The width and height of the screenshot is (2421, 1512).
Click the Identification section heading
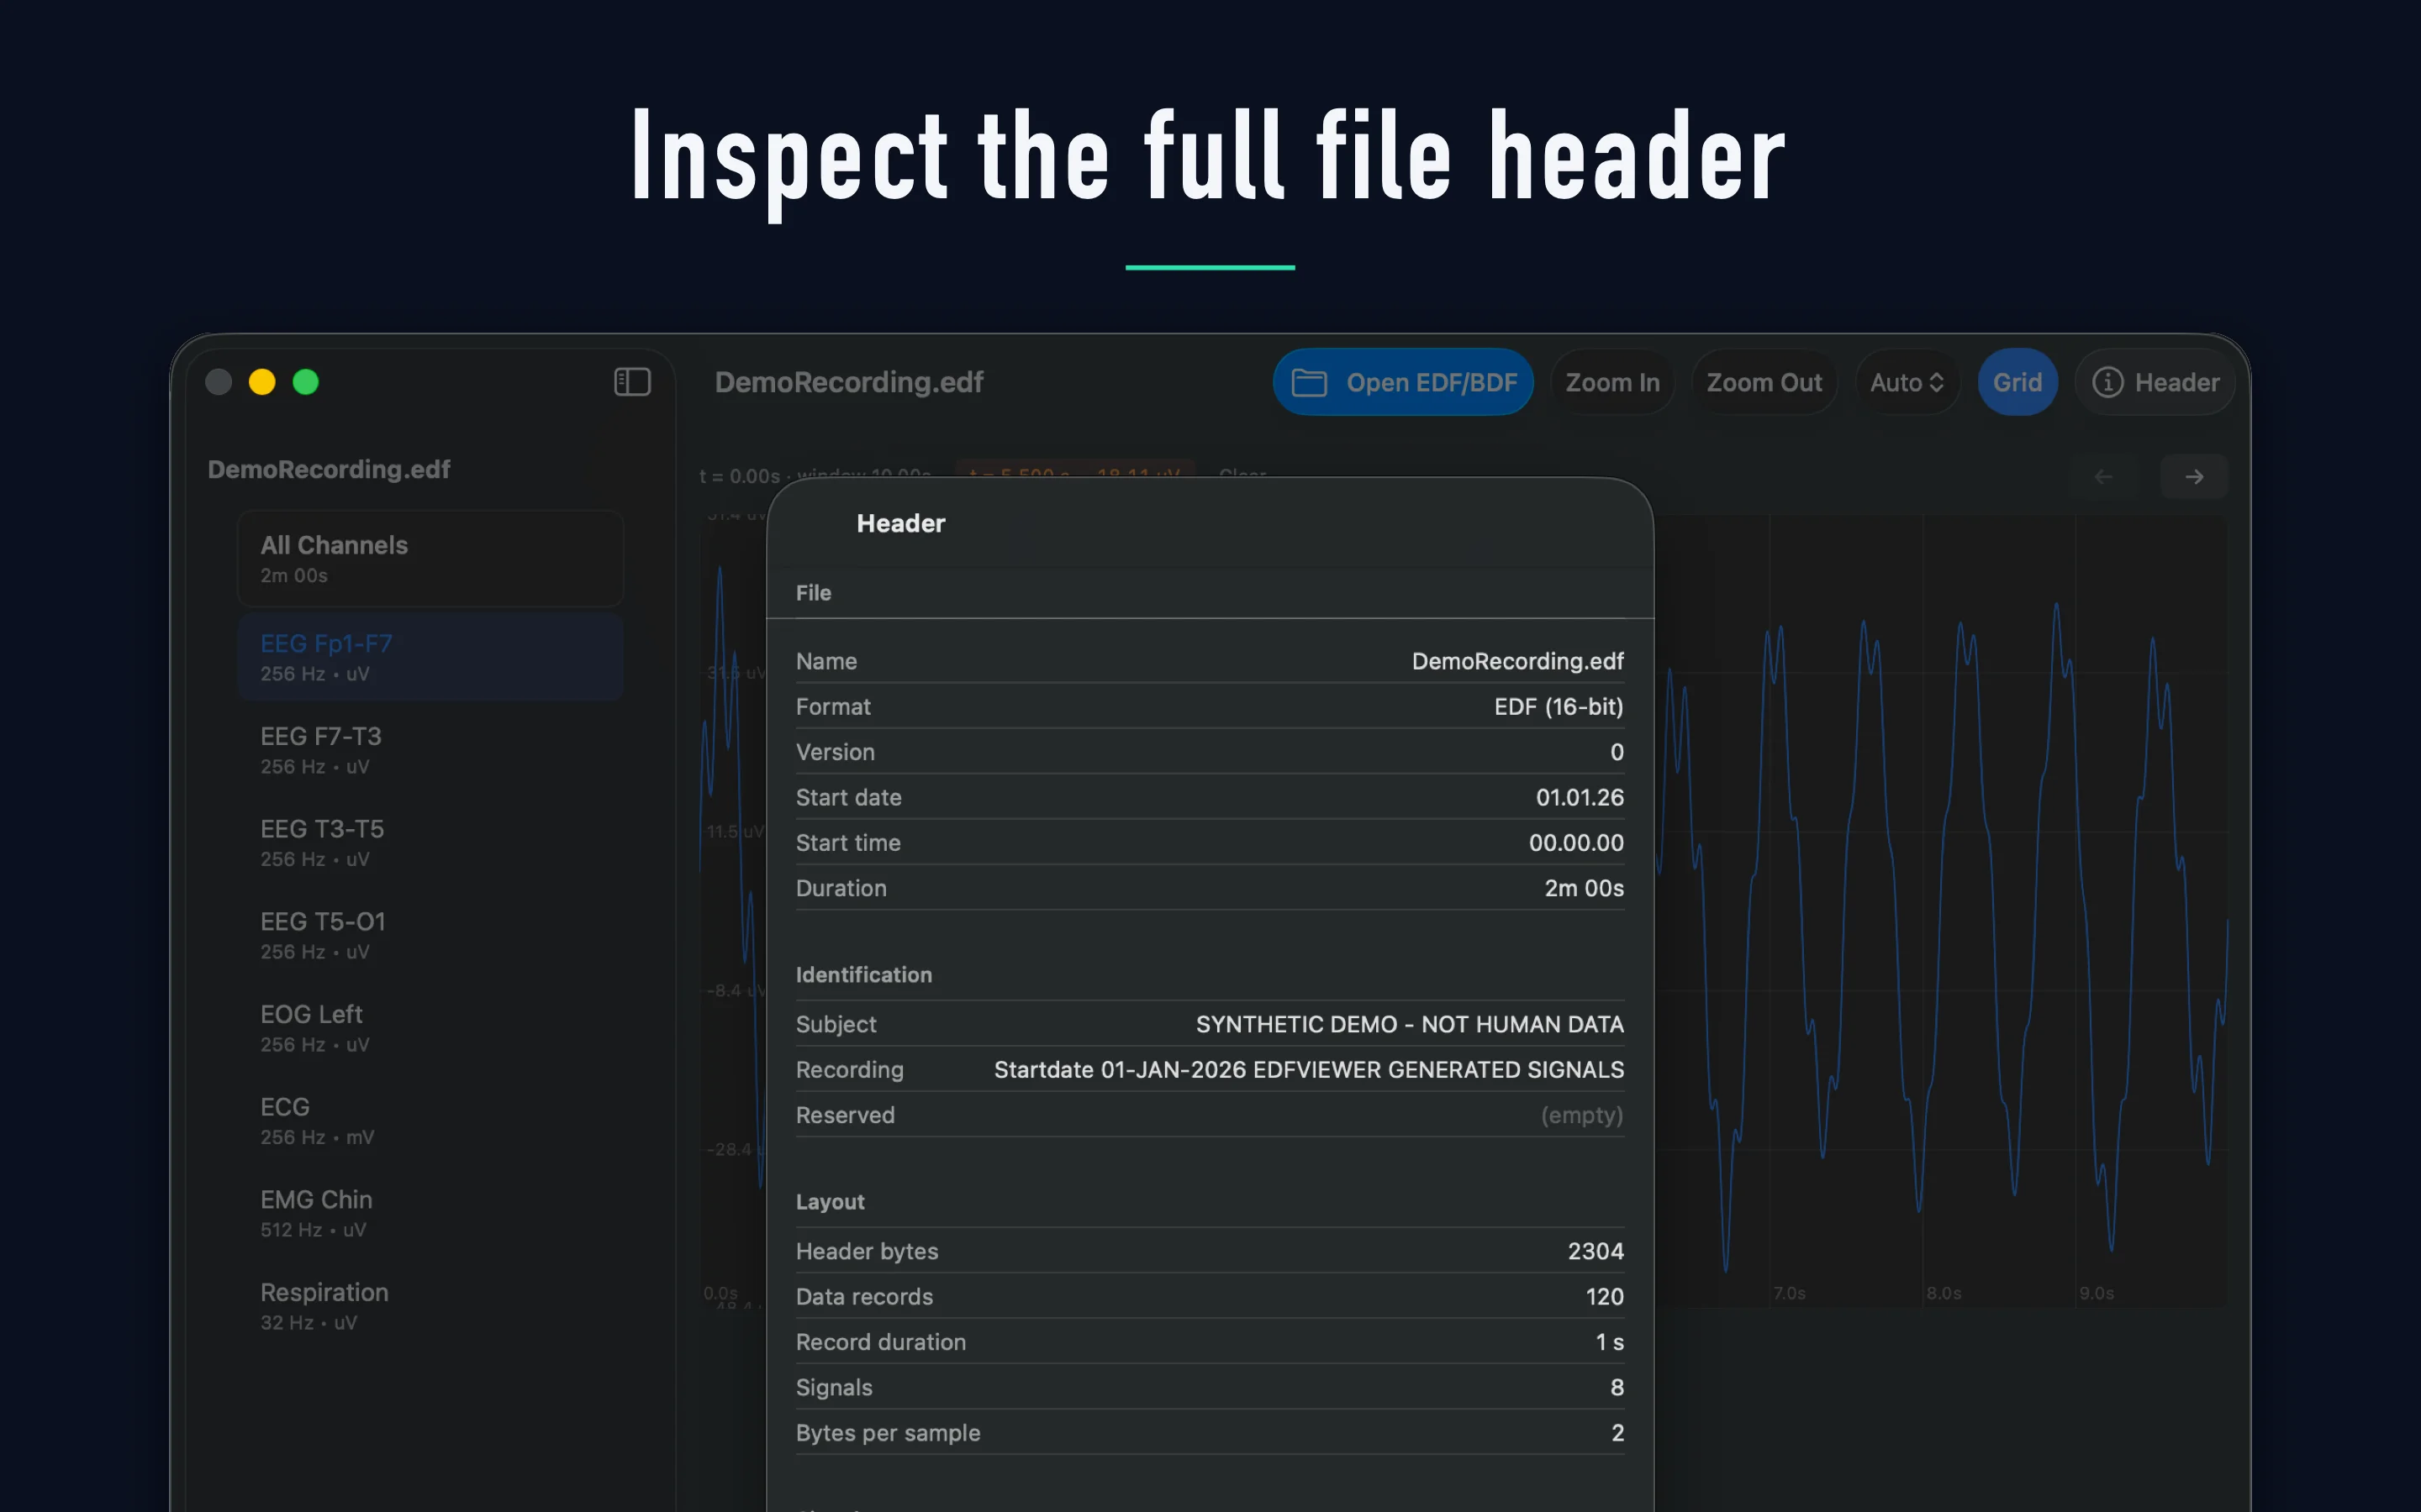pos(863,975)
